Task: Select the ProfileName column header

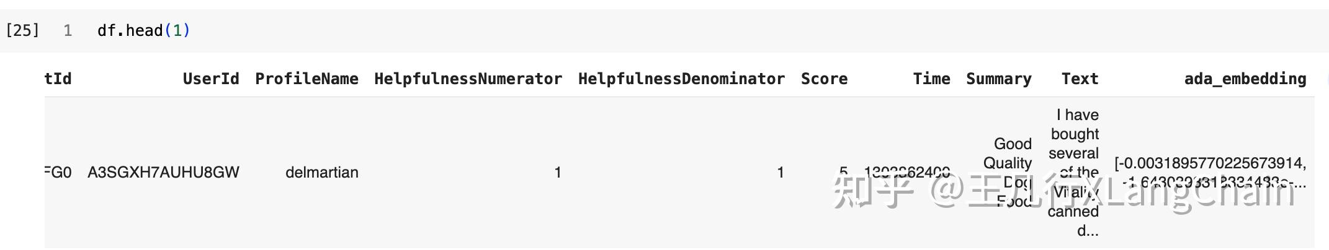Action: (x=307, y=79)
